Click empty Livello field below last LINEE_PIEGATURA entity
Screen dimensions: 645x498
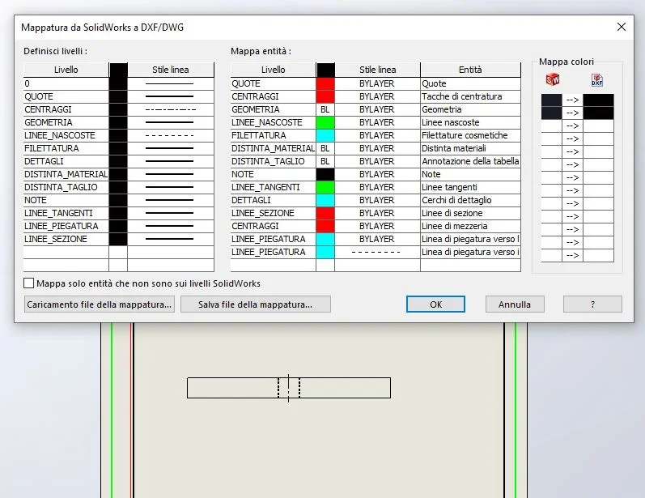[x=274, y=265]
